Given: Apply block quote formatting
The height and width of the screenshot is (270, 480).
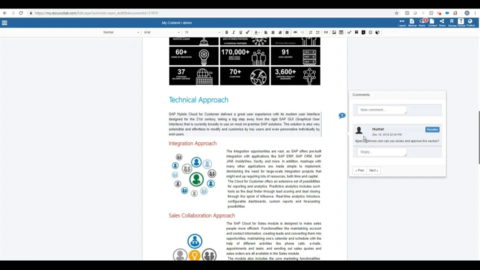Looking at the screenshot, I should [x=325, y=32].
